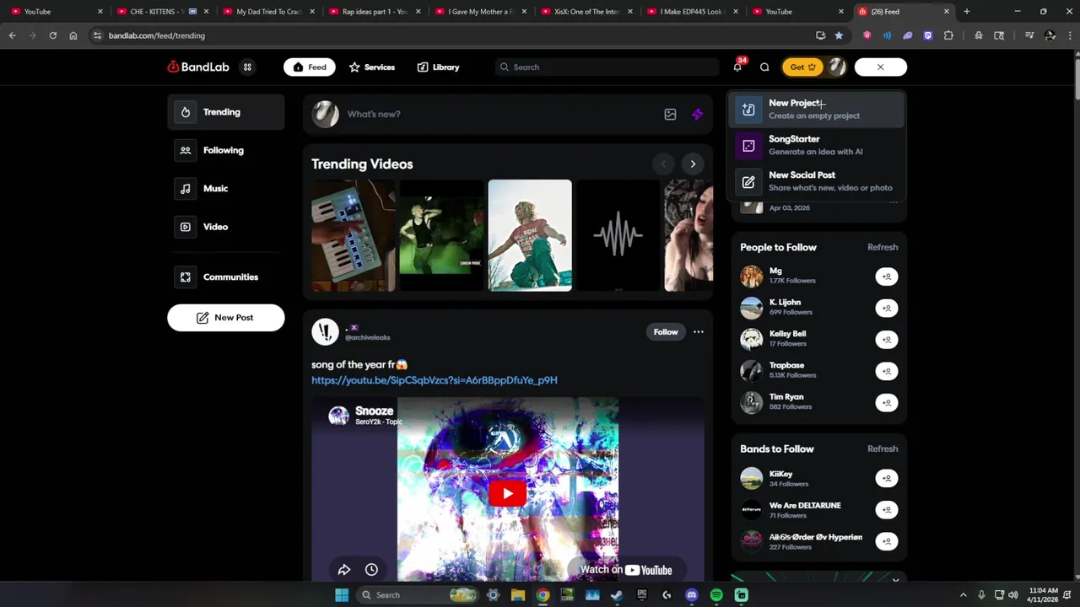Open post options three-dot menu
This screenshot has width=1080, height=607.
coord(699,332)
